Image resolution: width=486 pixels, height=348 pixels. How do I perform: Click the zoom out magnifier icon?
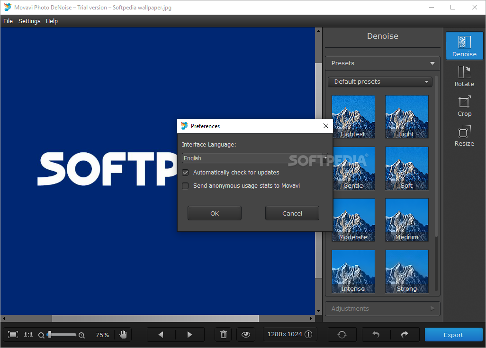click(41, 335)
